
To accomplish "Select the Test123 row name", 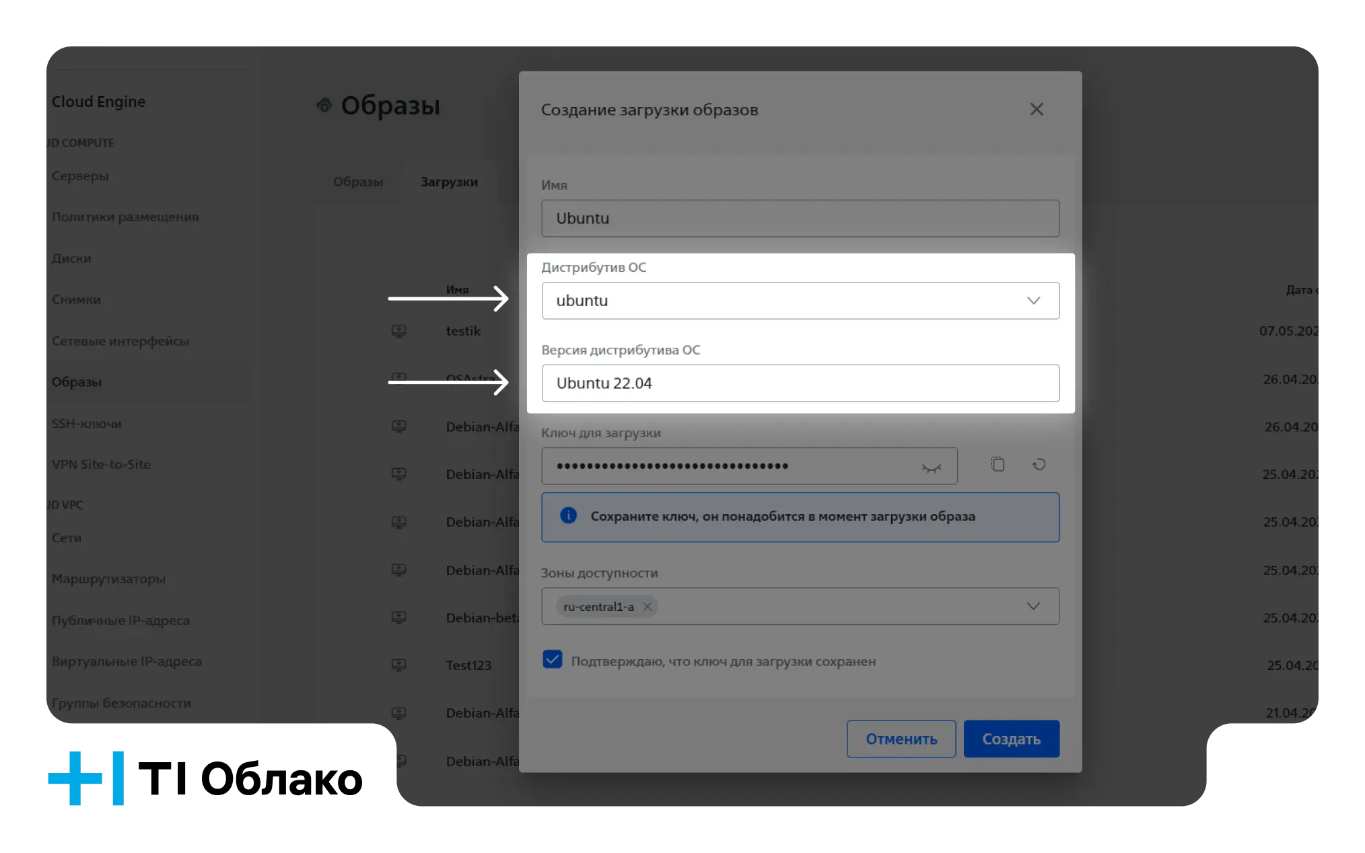I will (x=468, y=665).
